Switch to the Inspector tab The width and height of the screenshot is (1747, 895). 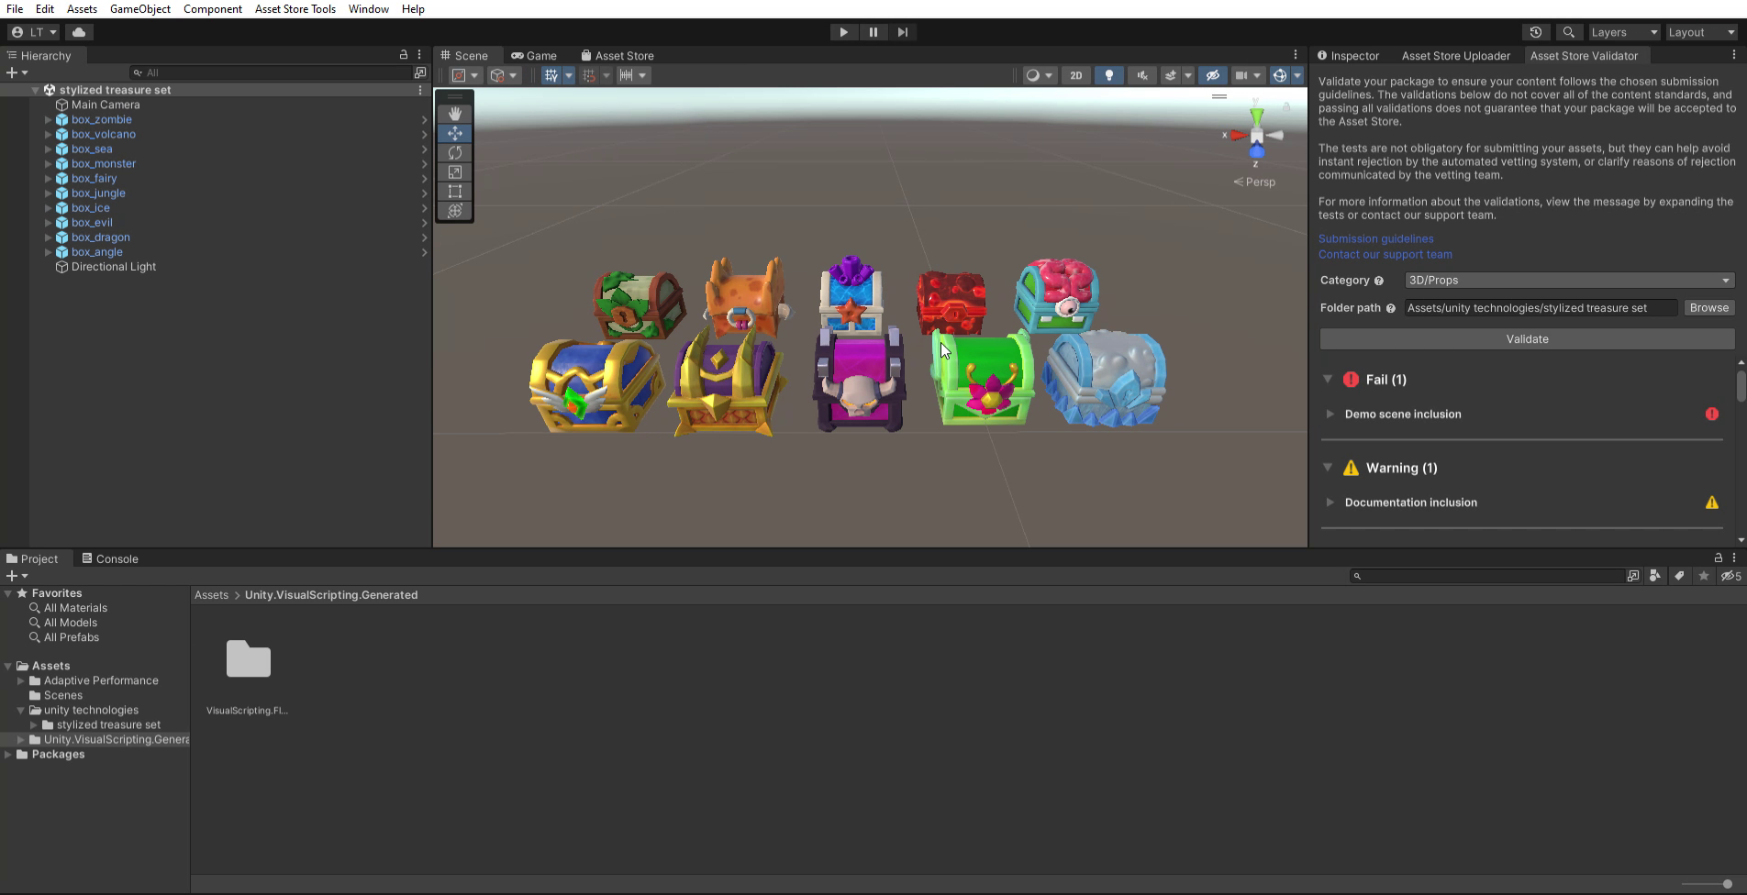[1348, 55]
